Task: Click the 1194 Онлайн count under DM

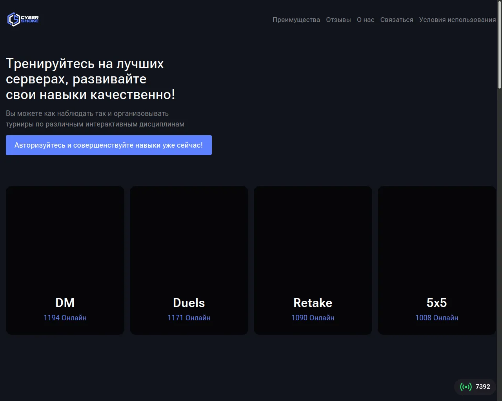Action: (x=65, y=318)
